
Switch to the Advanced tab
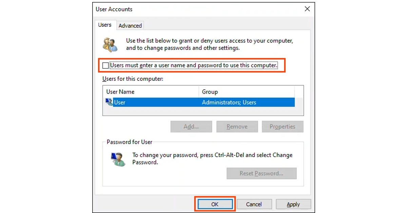(x=130, y=25)
